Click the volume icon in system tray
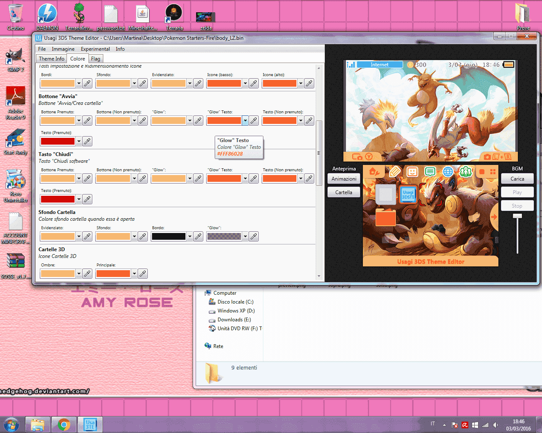 pyautogui.click(x=495, y=425)
